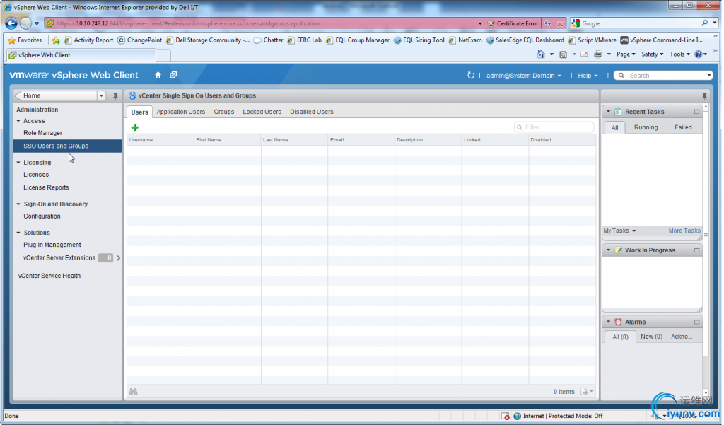Image resolution: width=724 pixels, height=425 pixels.
Task: Show Running tasks tab in Recent Tasks
Action: click(x=646, y=127)
